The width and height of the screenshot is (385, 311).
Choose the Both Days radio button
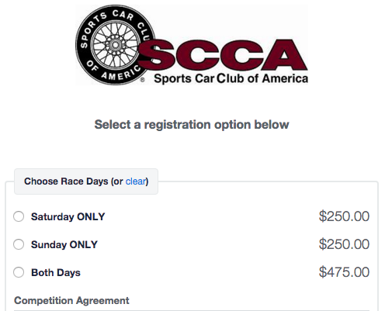click(x=19, y=272)
